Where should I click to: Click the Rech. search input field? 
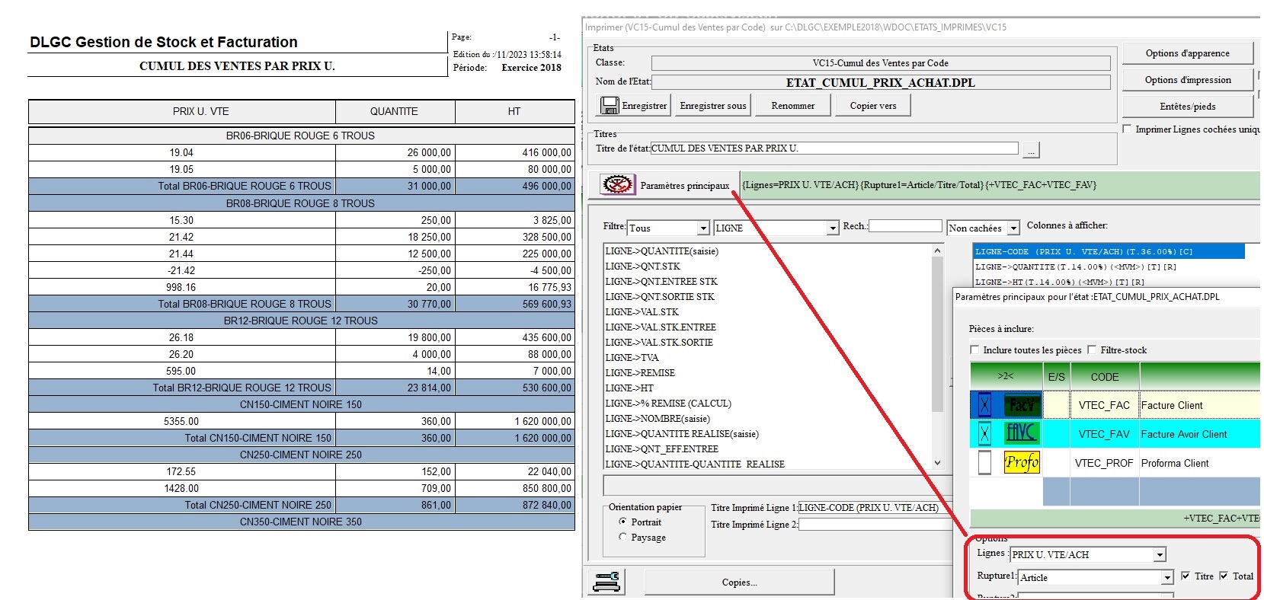pos(905,226)
